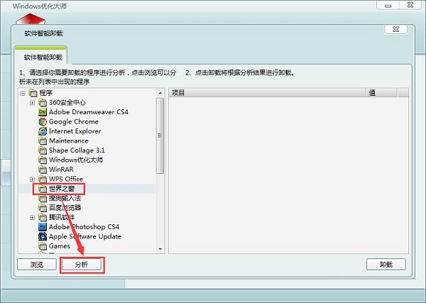Expand the 腾讯软件 tree node
Screen dimensions: 426x303
click(x=33, y=218)
